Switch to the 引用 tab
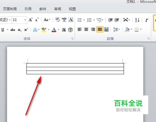Image resolution: width=156 pixels, height=122 pixels. click(28, 9)
